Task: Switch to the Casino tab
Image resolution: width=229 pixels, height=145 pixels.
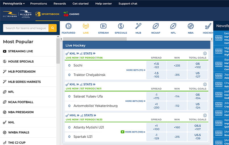Action: tap(71, 14)
